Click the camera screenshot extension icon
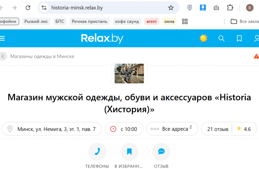This screenshot has height=169, width=259. click(x=216, y=8)
